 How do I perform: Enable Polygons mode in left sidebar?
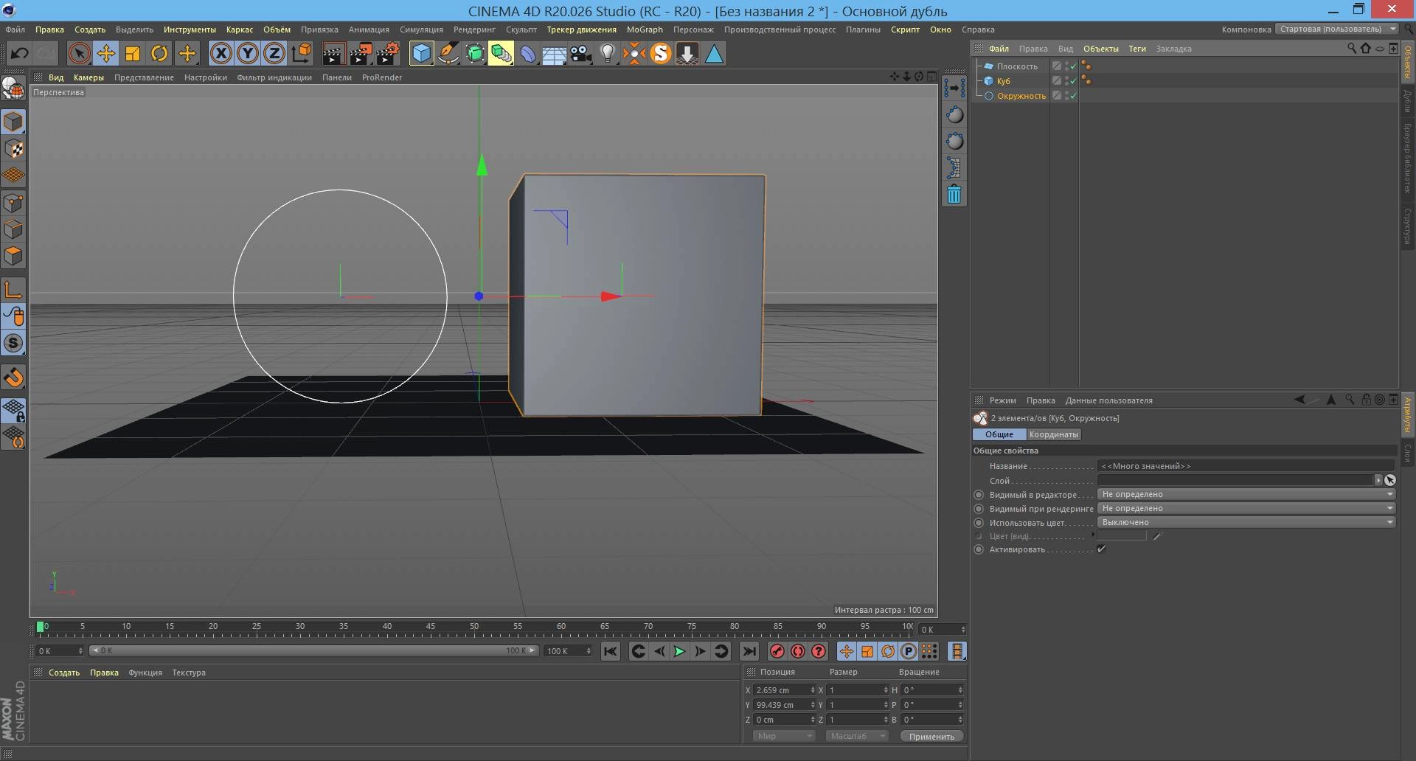13,256
